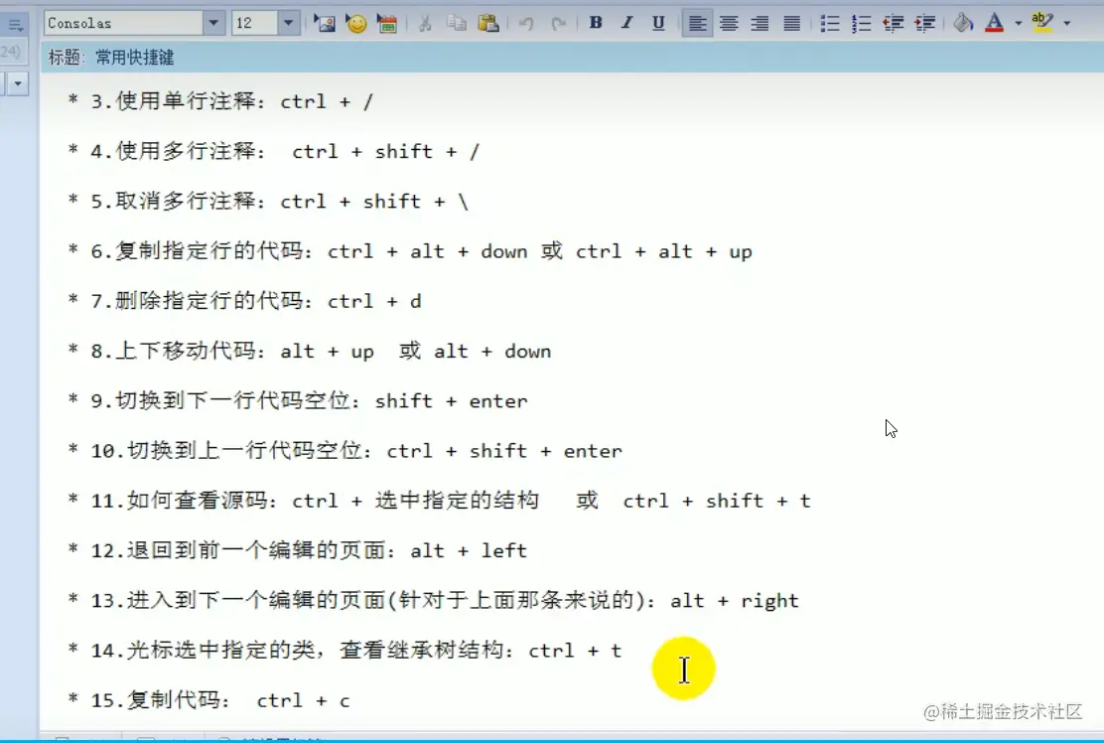Open the font color dropdown arrow
Screen dimensions: 1104x743
tap(1018, 23)
